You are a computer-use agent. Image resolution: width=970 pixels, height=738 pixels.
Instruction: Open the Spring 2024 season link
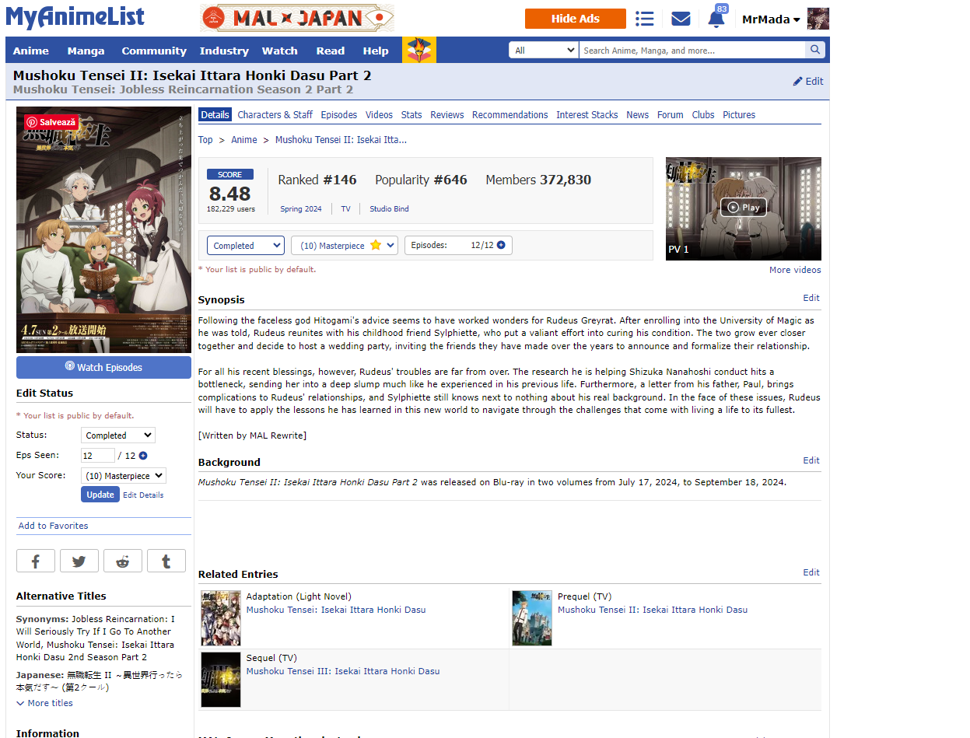click(x=301, y=209)
